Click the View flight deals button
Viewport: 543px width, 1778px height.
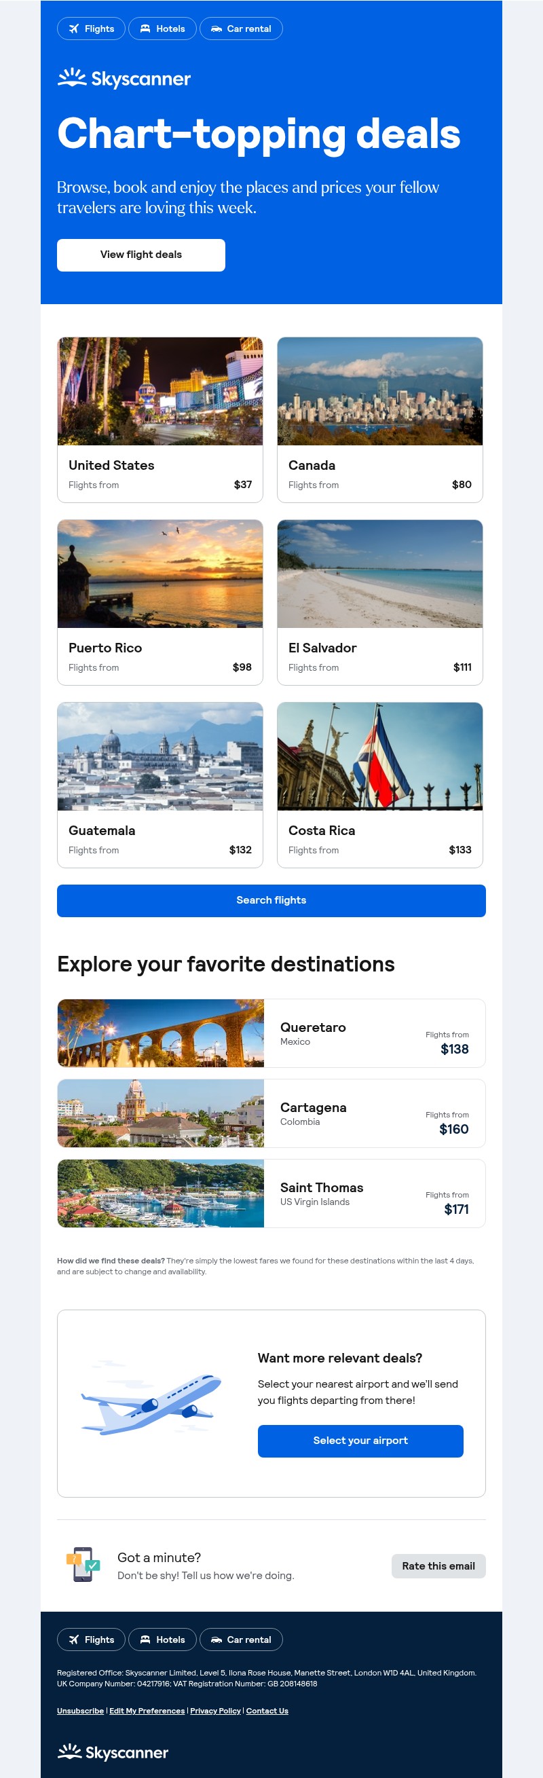[x=141, y=255]
